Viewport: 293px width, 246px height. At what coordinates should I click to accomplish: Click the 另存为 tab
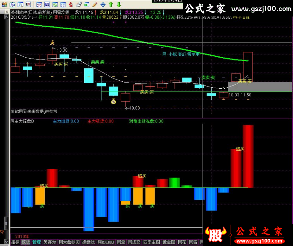click(x=49, y=242)
